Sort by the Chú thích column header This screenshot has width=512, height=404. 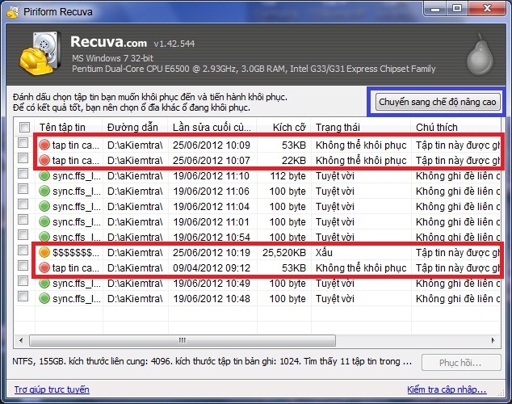pos(455,127)
